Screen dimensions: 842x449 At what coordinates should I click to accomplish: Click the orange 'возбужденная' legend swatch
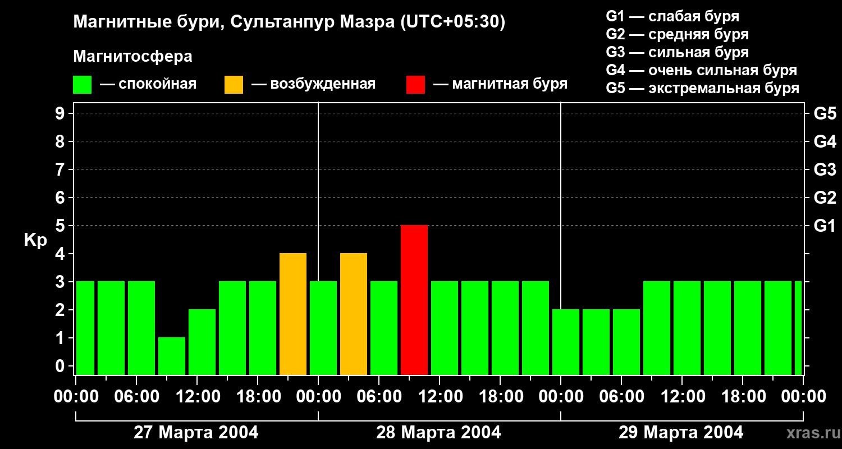point(234,85)
